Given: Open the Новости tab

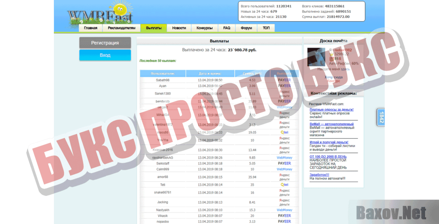Looking at the screenshot, I should 179,28.
